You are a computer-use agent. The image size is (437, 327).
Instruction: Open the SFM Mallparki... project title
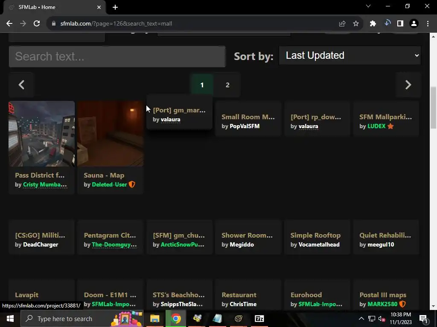pos(385,117)
